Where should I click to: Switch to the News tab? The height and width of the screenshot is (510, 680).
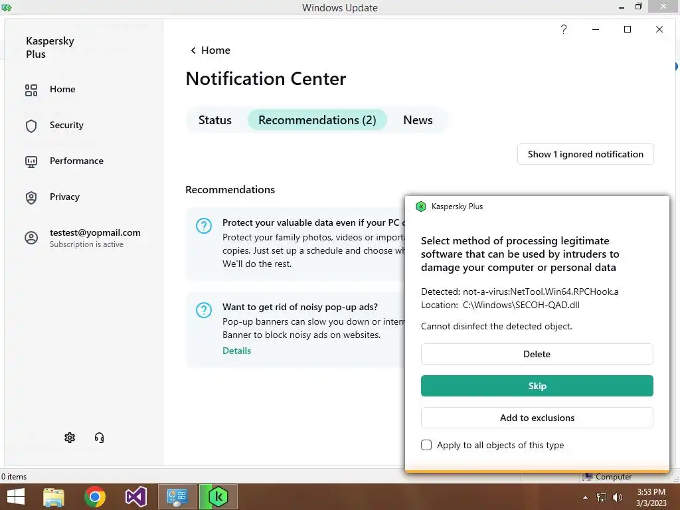418,120
